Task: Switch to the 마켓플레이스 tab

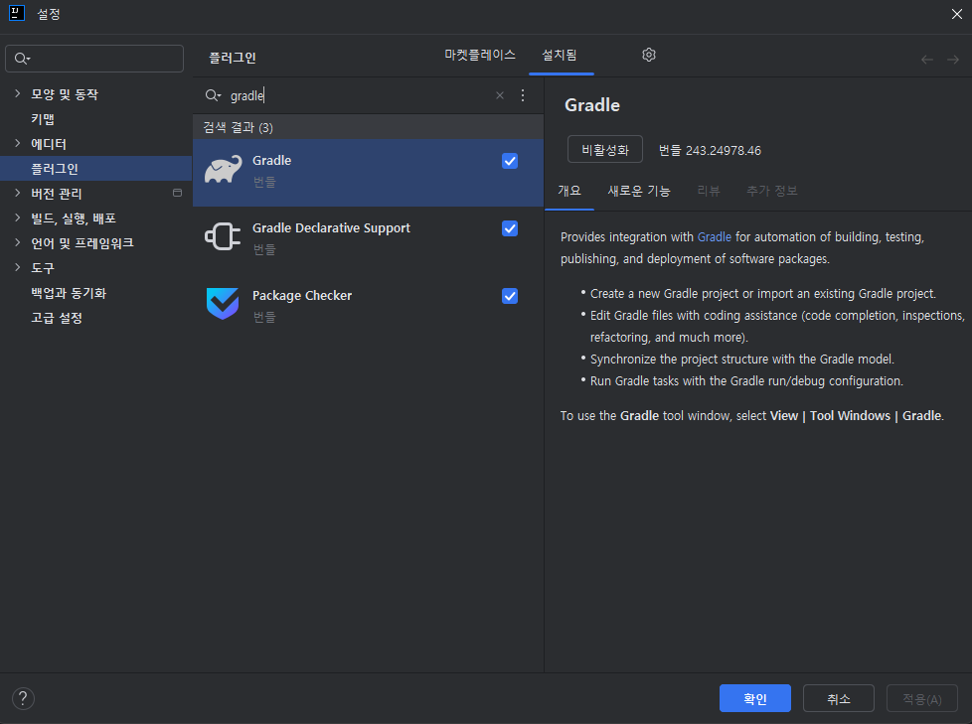Action: (x=480, y=56)
